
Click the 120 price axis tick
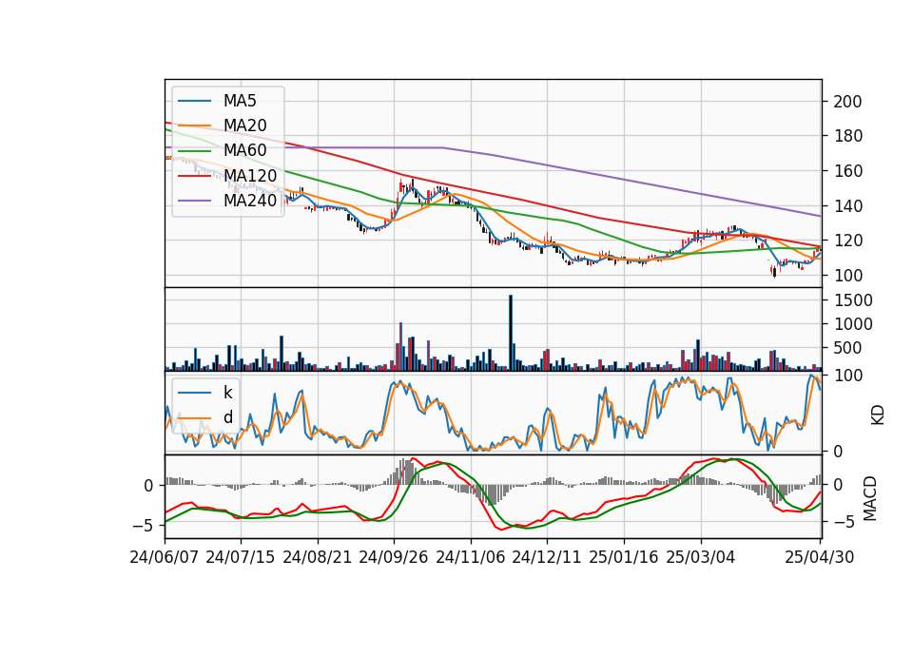[847, 241]
